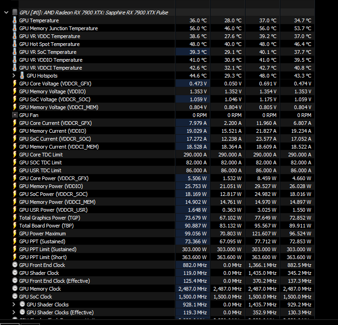This screenshot has height=325, width=338.
Task: Click the 363.600 W current PPT Limit (Short) value
Action: (x=194, y=257)
